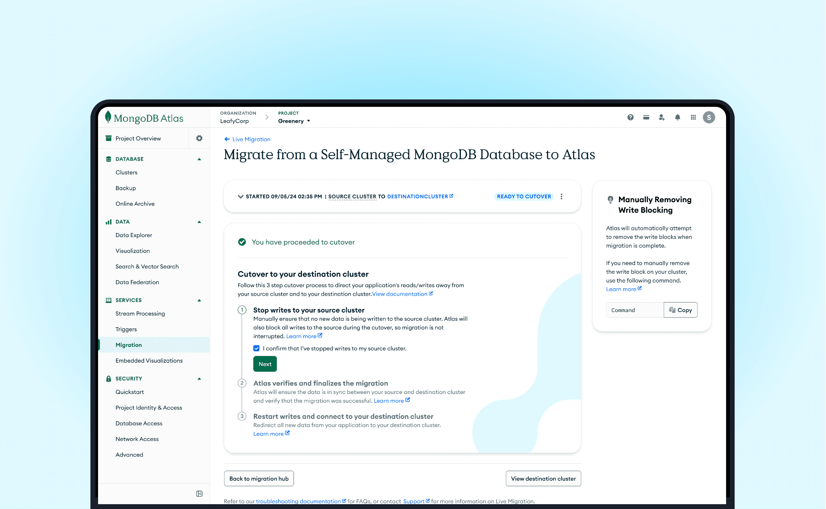This screenshot has width=826, height=509.
Task: Collapse the migration details chevron next to STARTED
Action: [x=241, y=196]
